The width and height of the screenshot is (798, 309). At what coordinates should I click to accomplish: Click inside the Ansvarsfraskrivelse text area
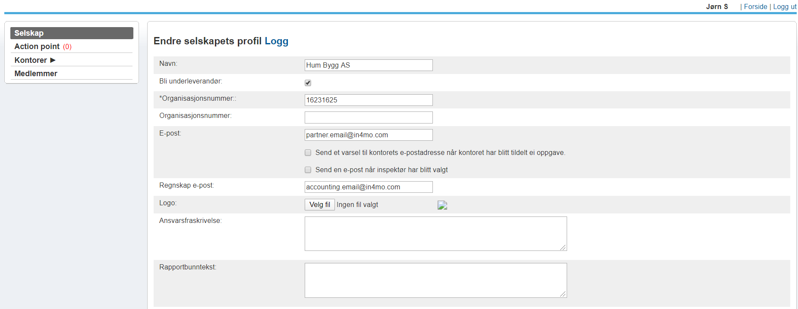tap(435, 233)
